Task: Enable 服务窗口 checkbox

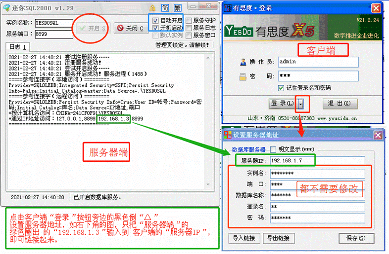Action: (189, 36)
